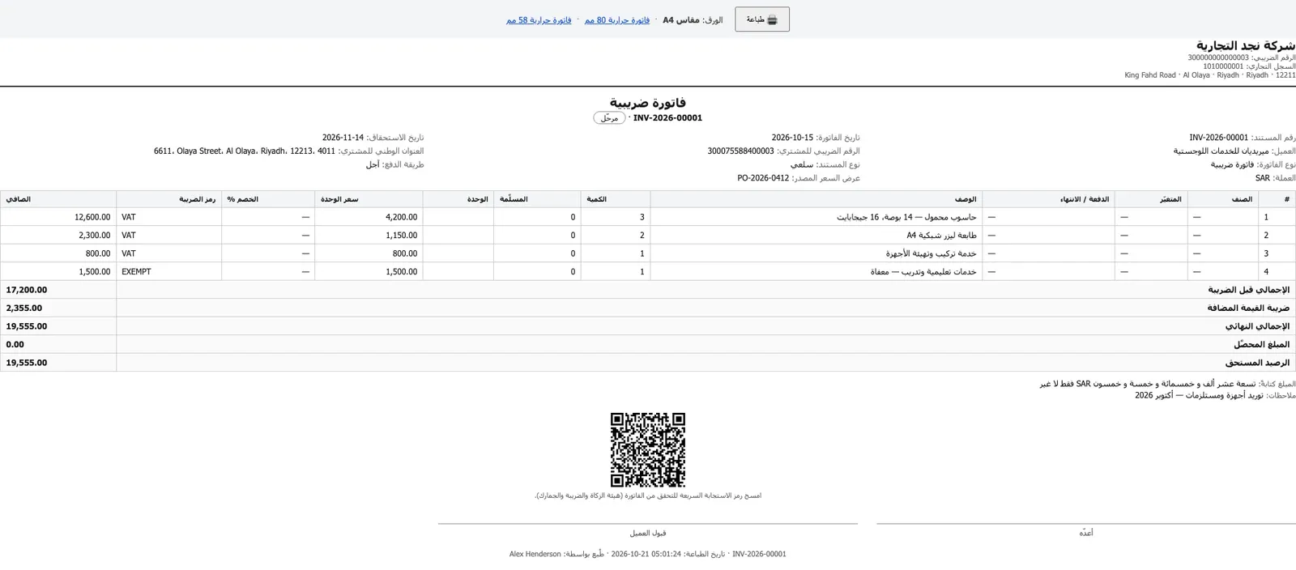Viewport: 1296px width, 570px height.
Task: Select the unit price 1,150.00
Action: pos(401,236)
